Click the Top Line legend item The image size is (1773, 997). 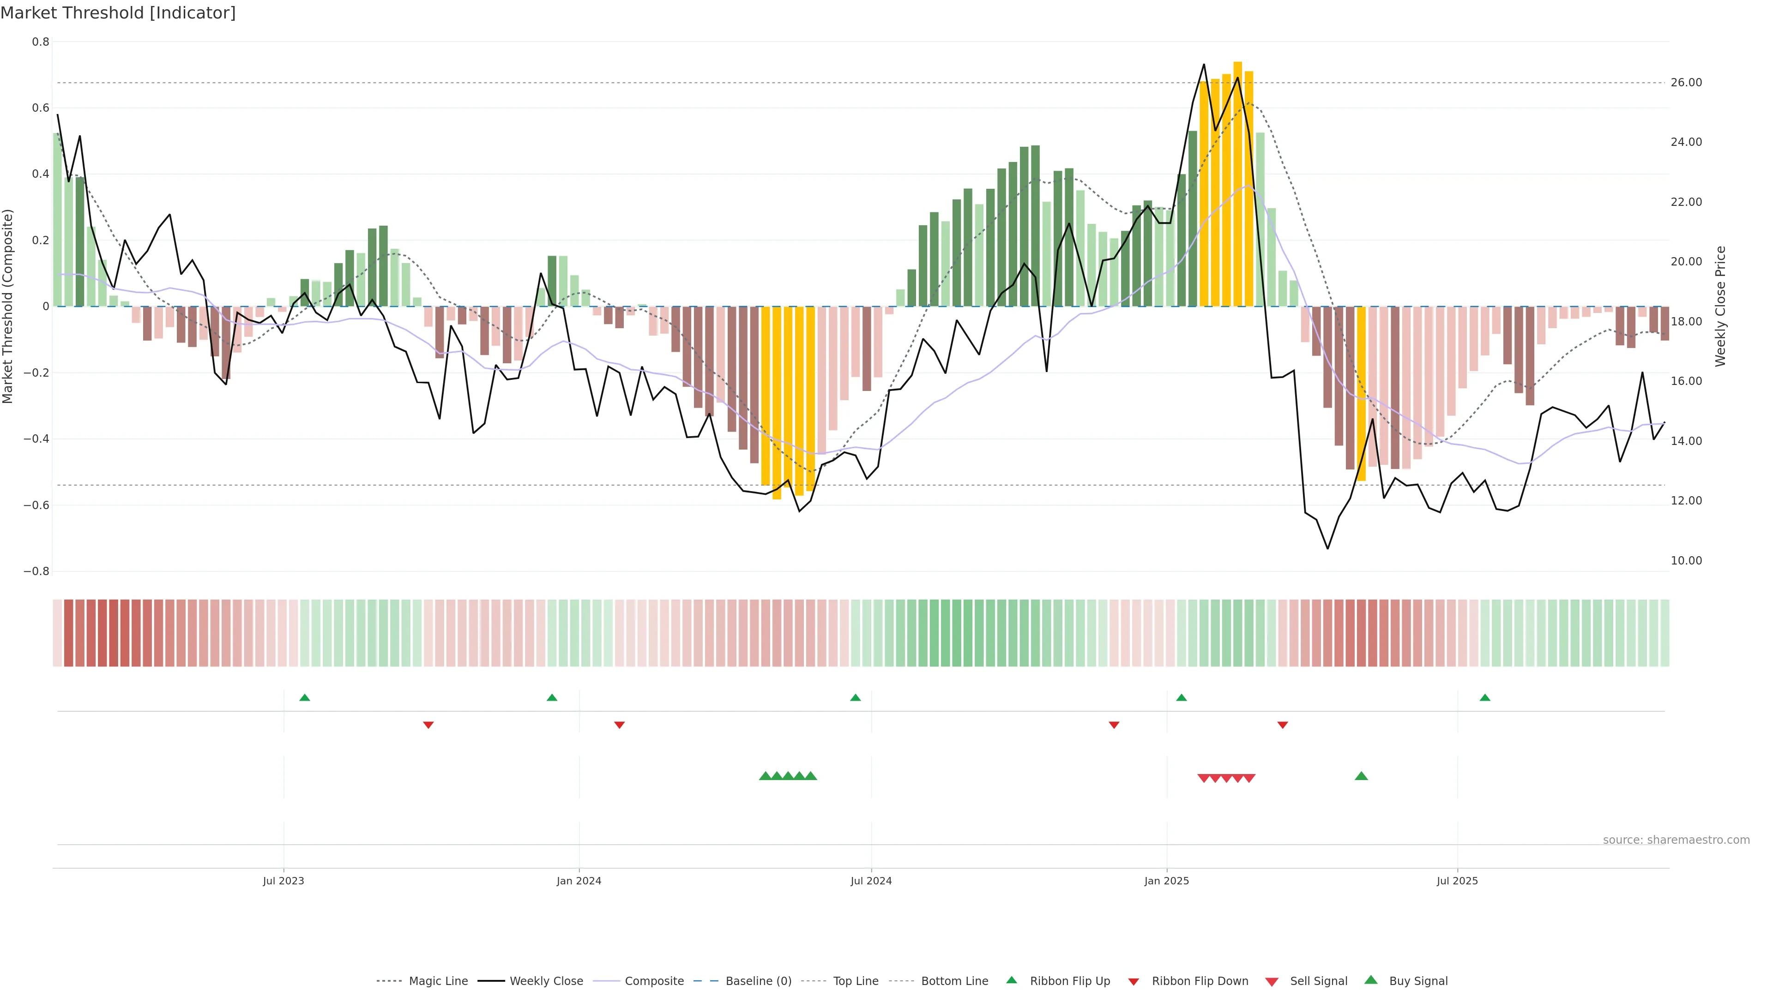[x=856, y=981]
